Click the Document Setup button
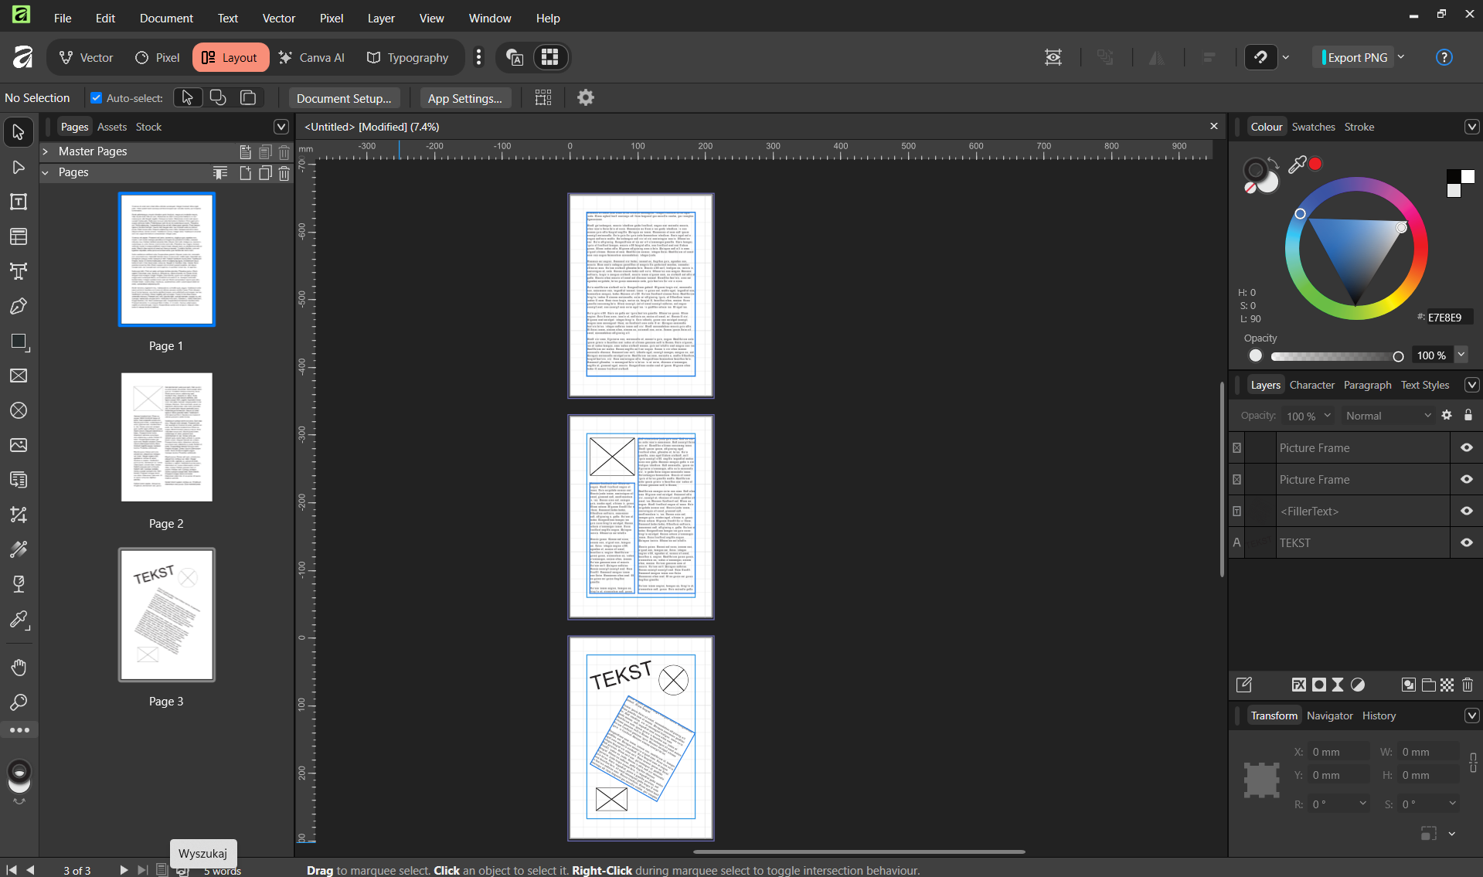The image size is (1483, 877). (x=344, y=98)
